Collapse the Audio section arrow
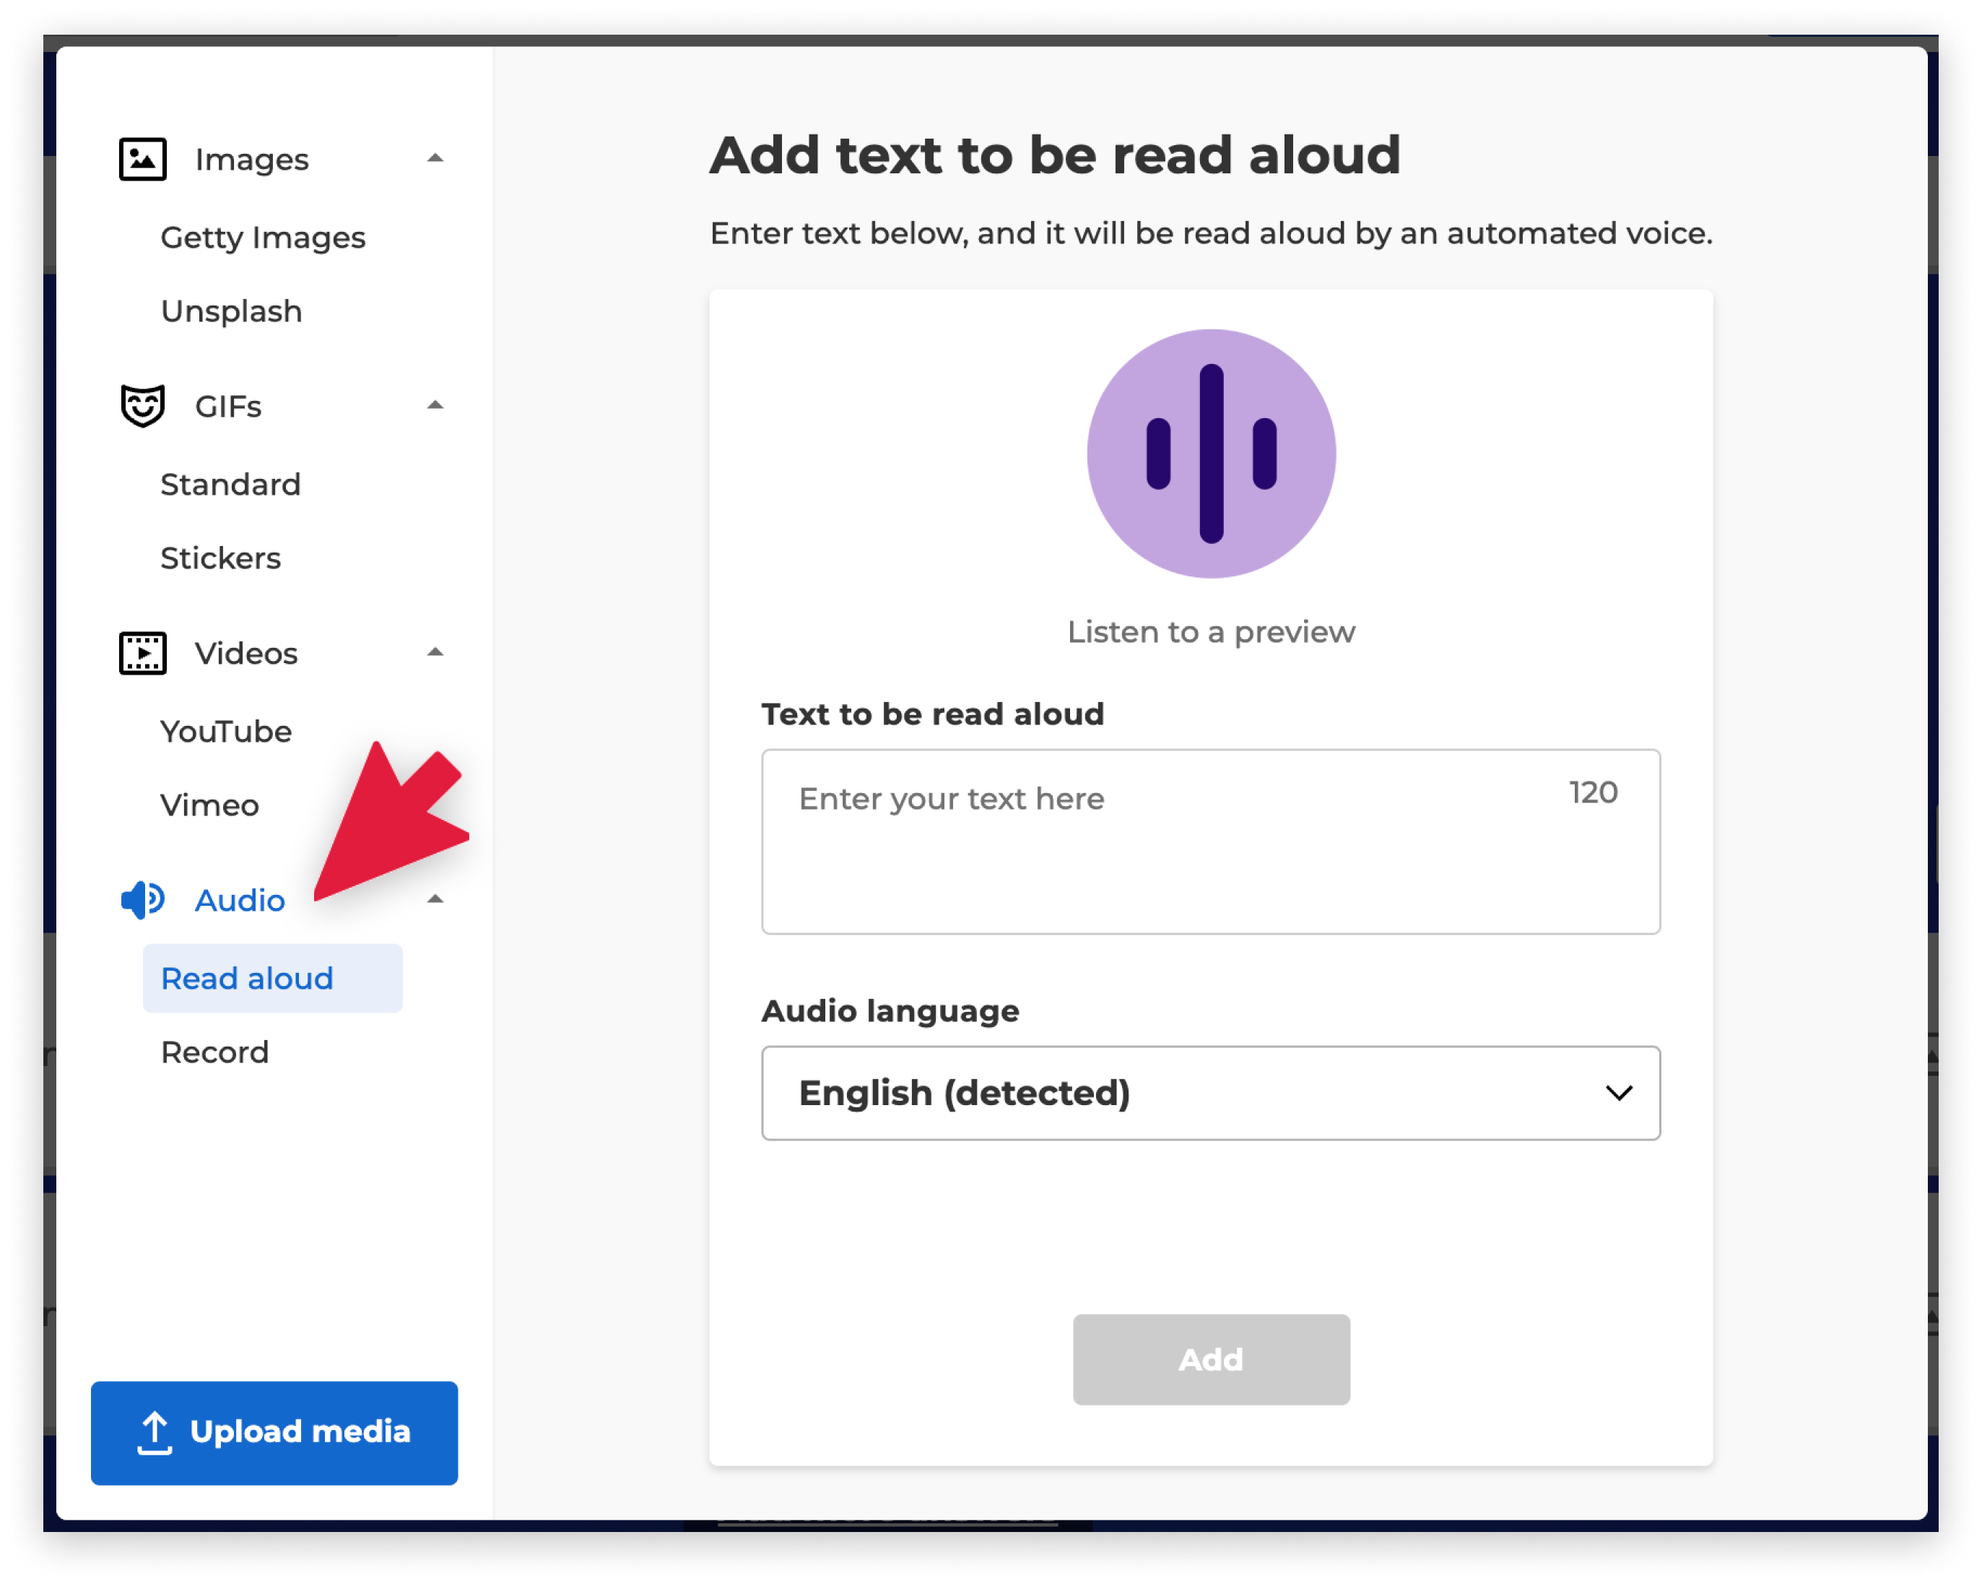The height and width of the screenshot is (1584, 1982). 435,899
